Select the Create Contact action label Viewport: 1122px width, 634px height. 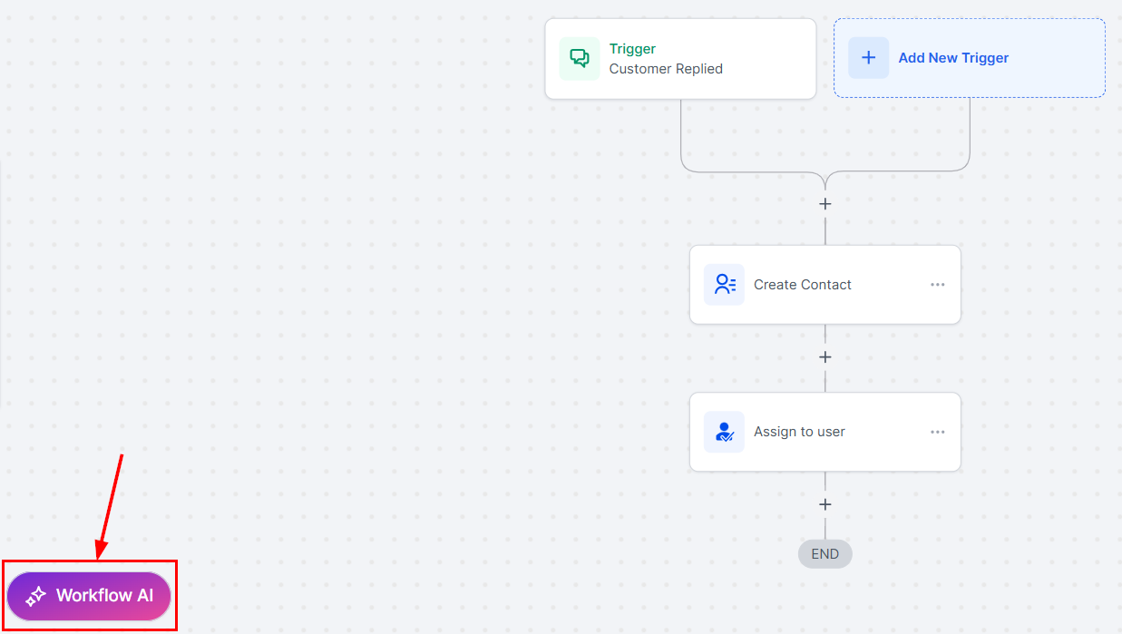(x=802, y=285)
